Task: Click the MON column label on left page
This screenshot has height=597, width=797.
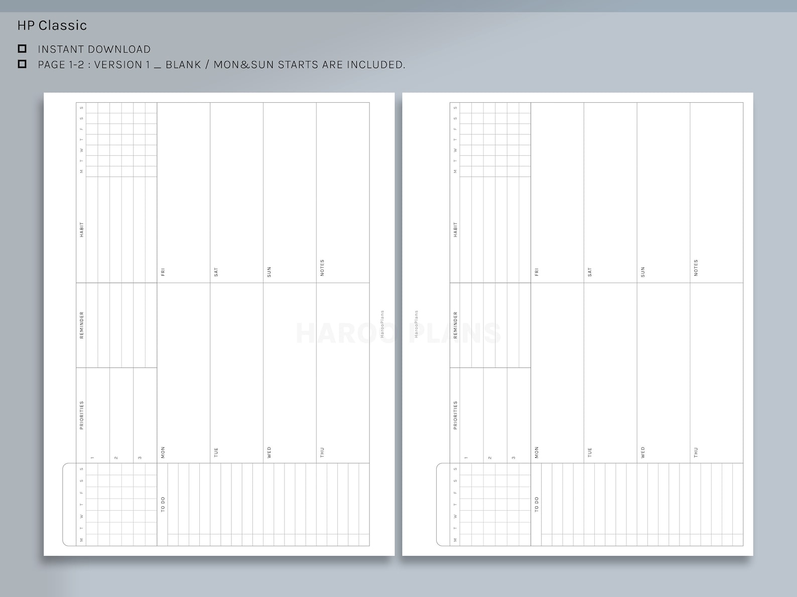Action: tap(163, 453)
